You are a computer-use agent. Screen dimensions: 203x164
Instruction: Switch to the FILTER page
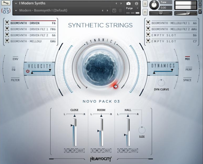click(x=15, y=80)
